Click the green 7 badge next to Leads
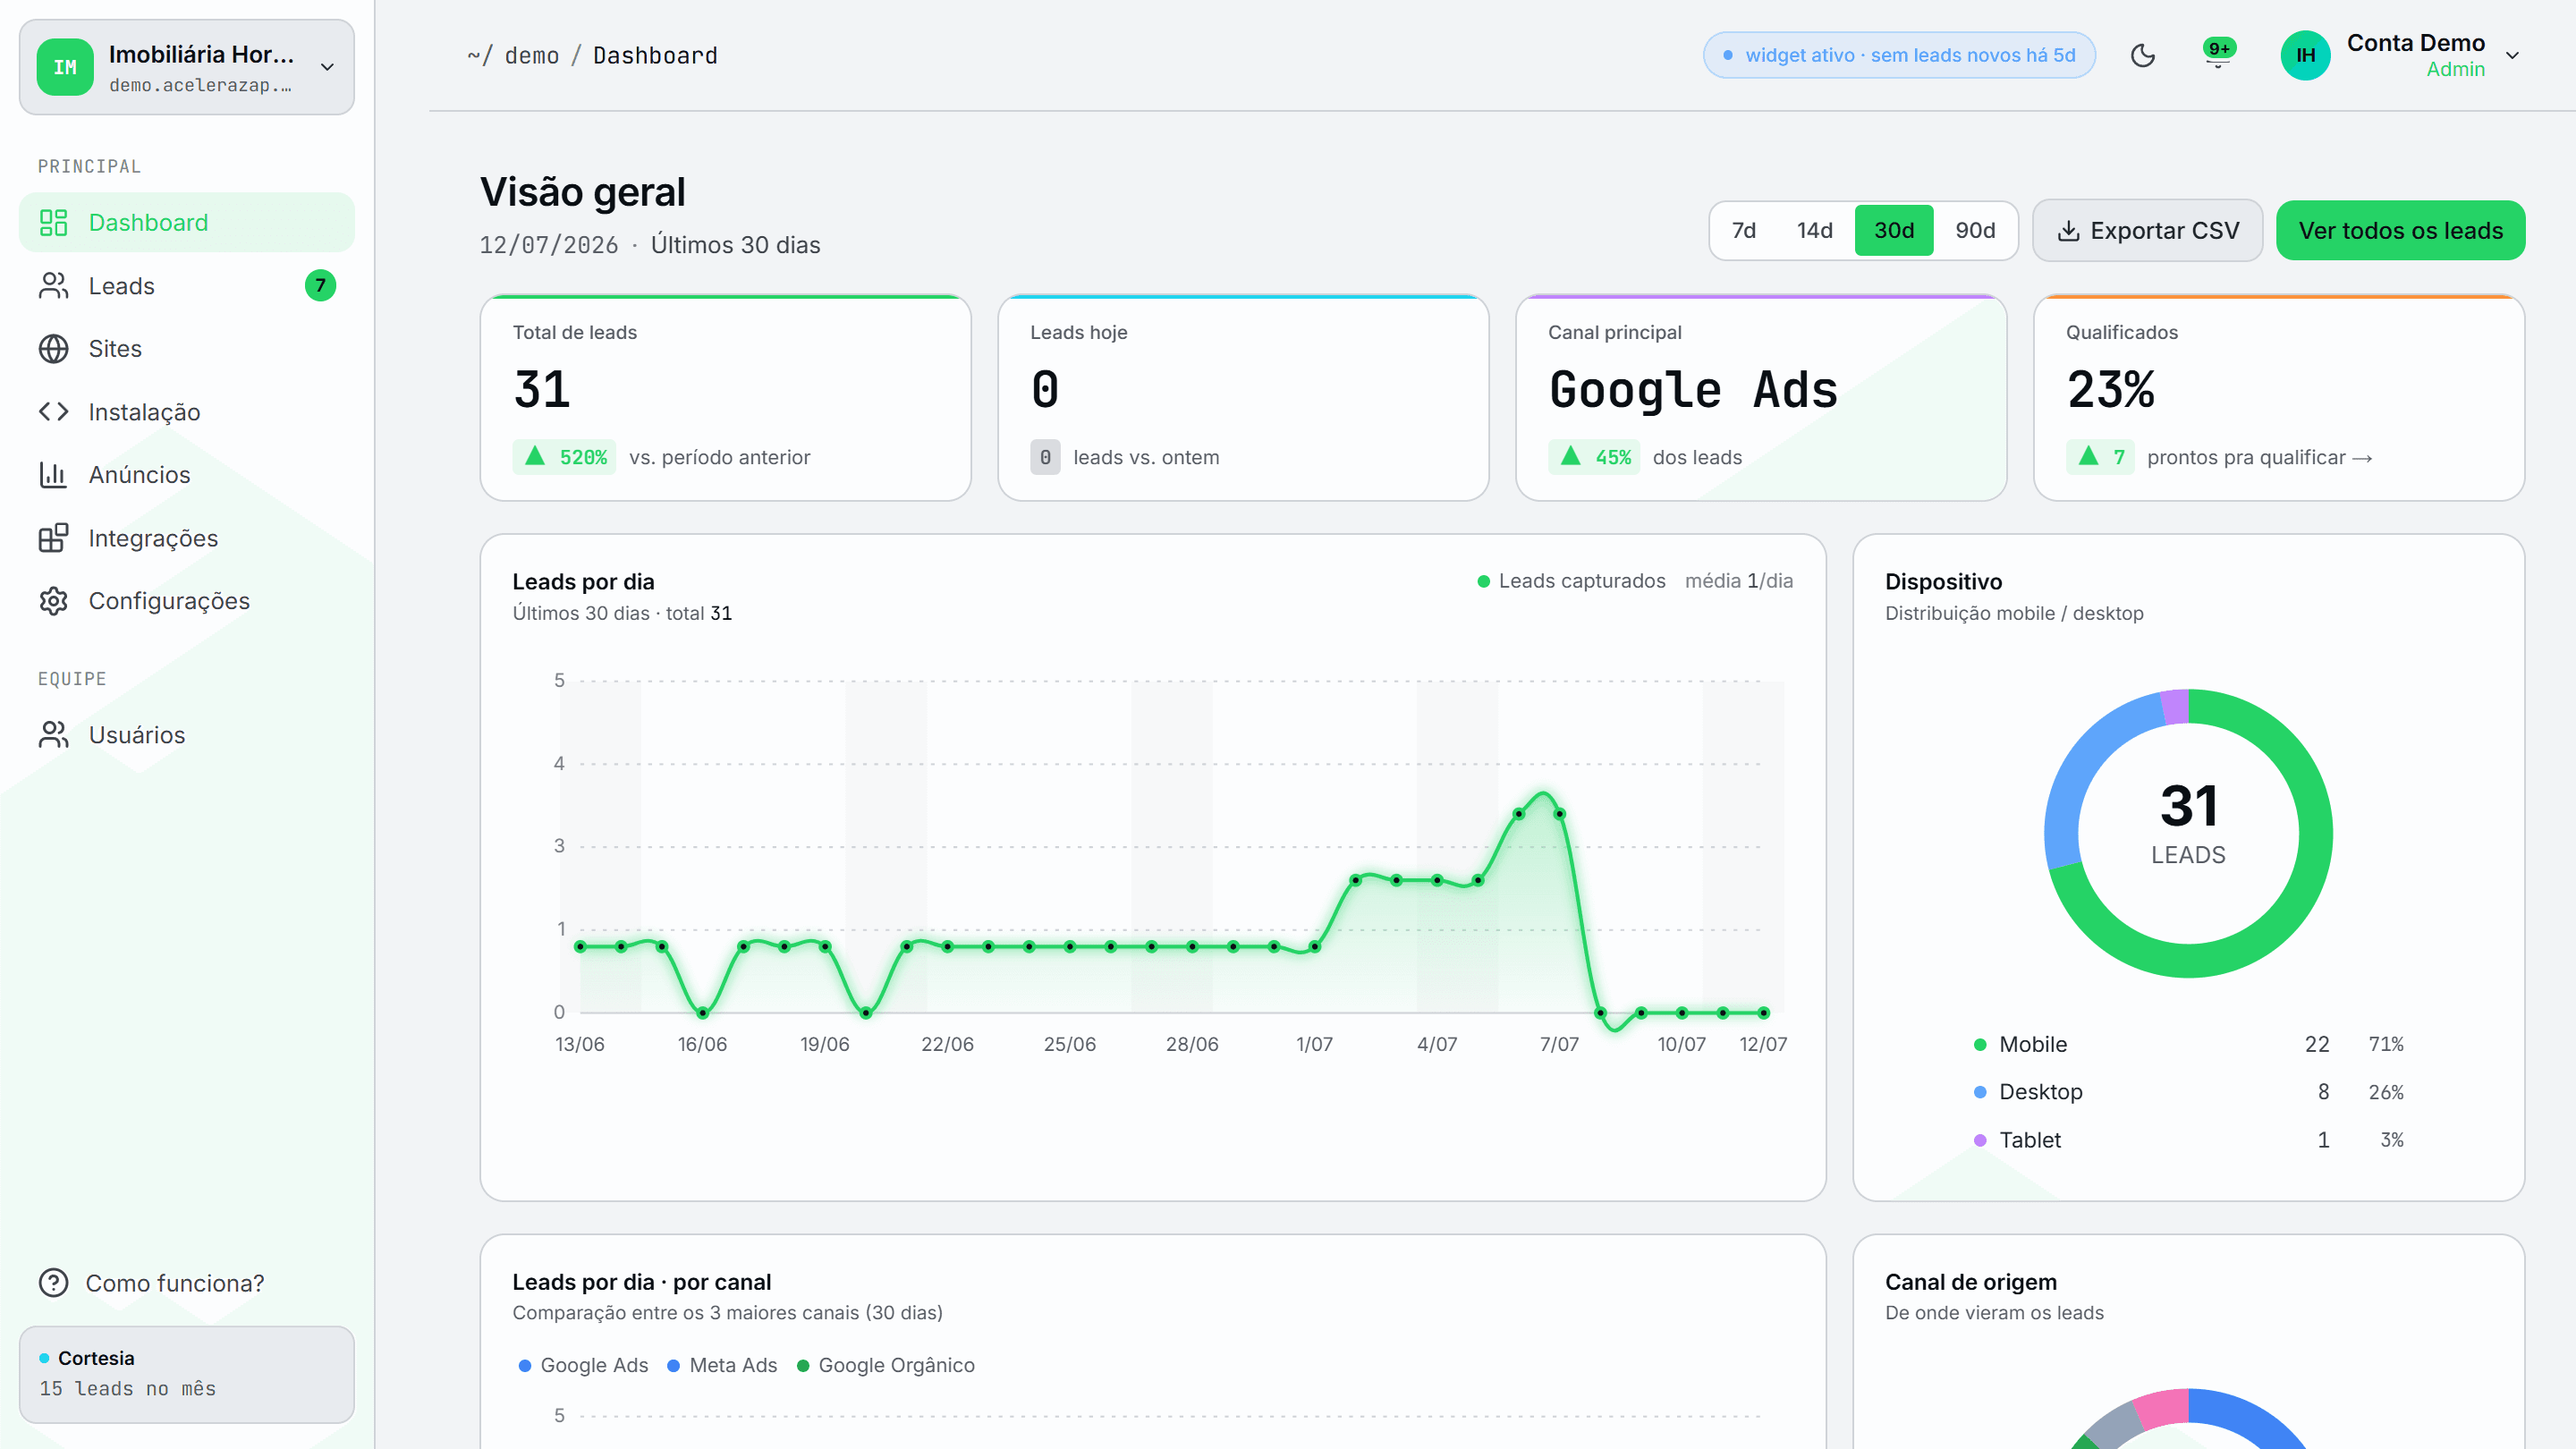 [320, 286]
